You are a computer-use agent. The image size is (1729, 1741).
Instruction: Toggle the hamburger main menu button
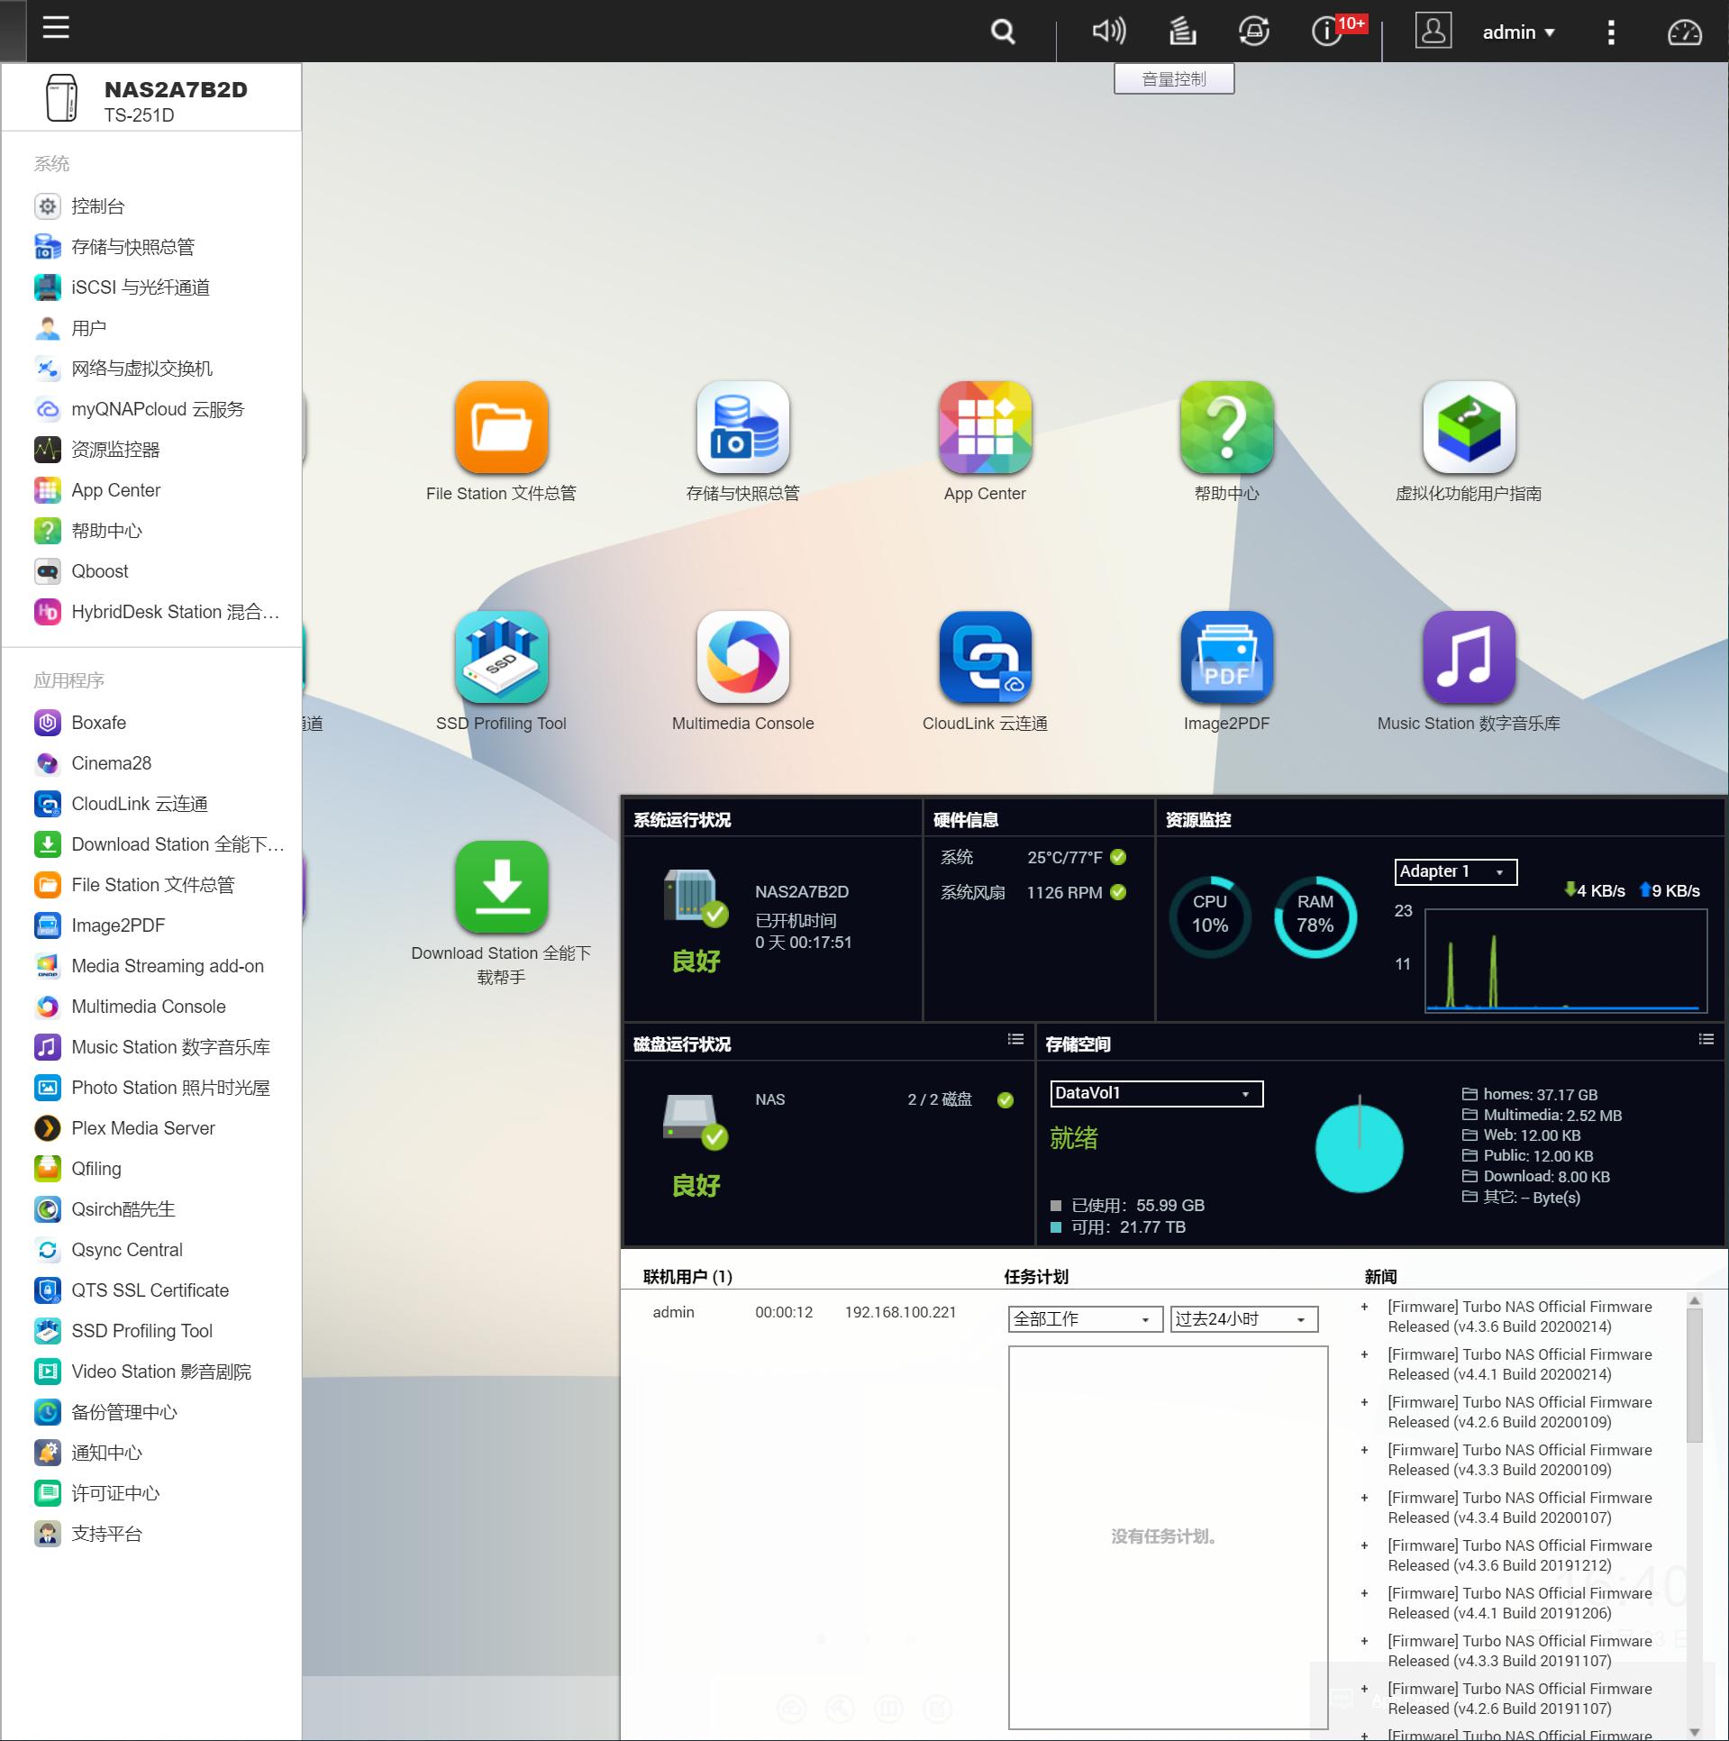pyautogui.click(x=56, y=28)
